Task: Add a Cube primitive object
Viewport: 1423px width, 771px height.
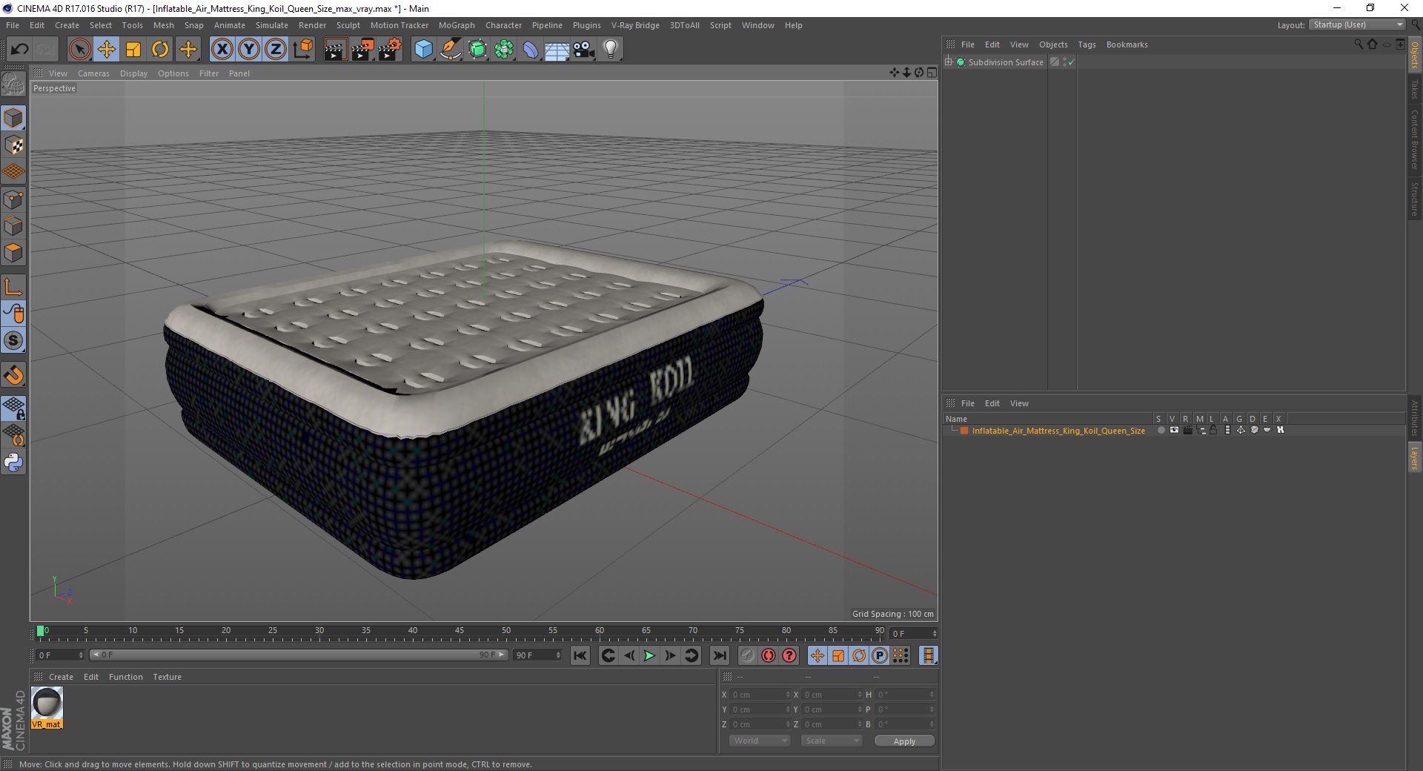Action: (423, 50)
